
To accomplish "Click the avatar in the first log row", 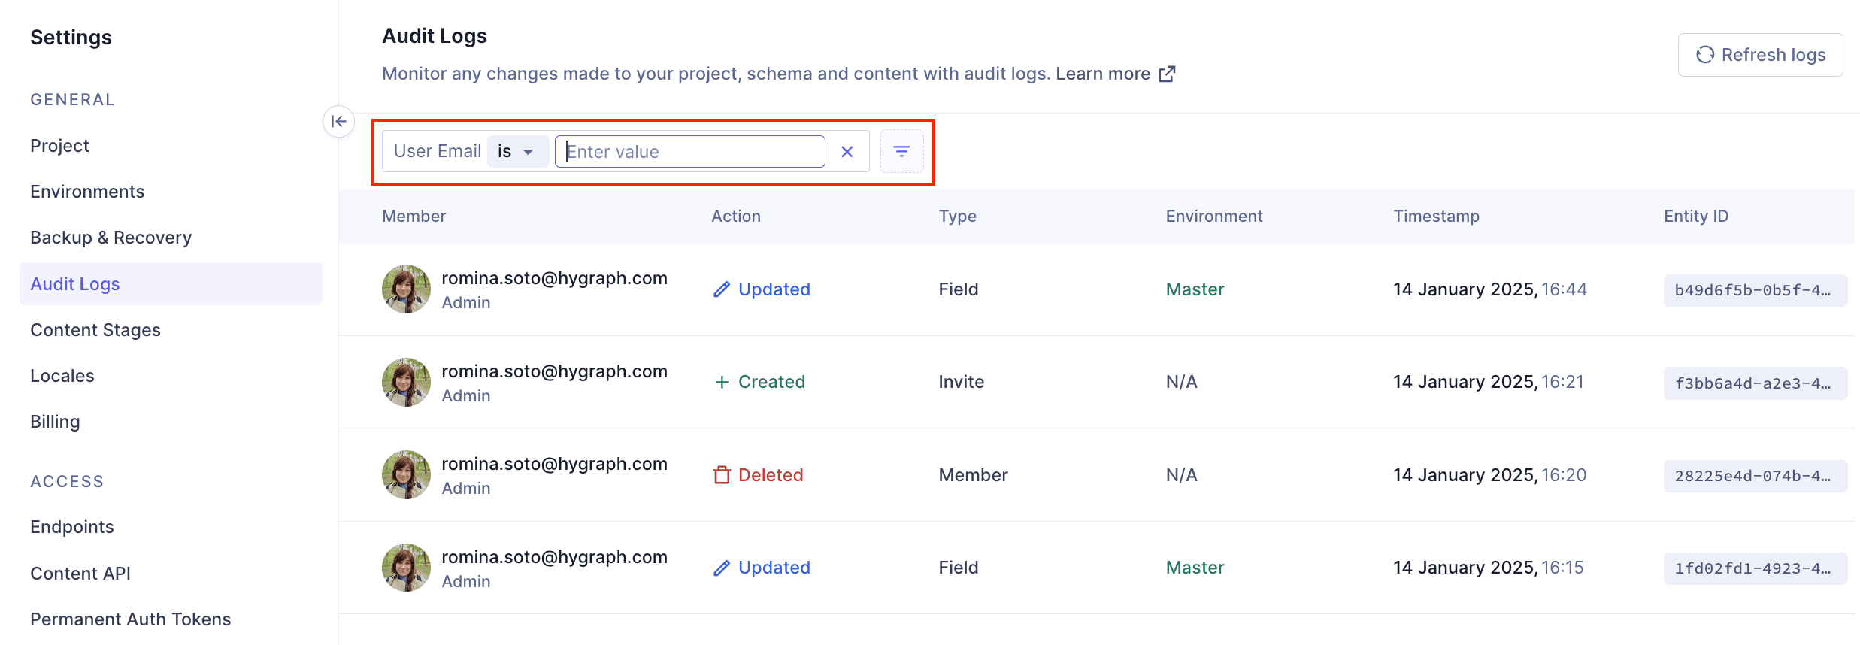I will point(406,289).
